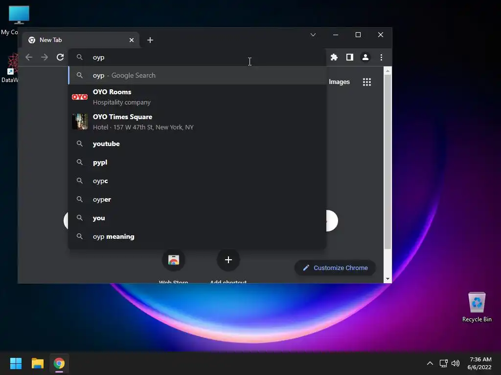The image size is (501, 375).
Task: Click the OYO Times Square thumbnail
Action: [80, 122]
